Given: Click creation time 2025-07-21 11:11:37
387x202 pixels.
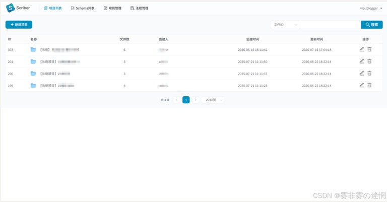Looking at the screenshot, I should (x=252, y=74).
